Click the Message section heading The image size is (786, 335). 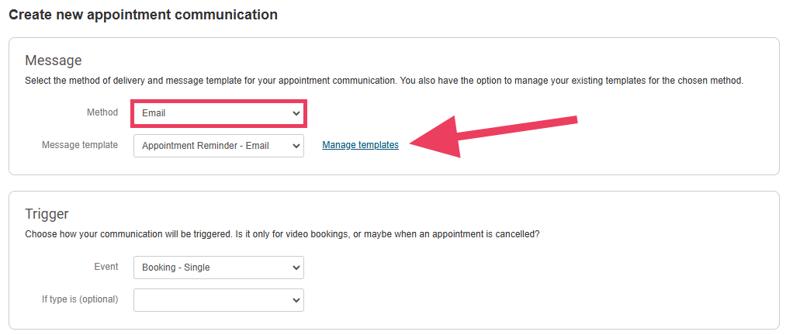click(x=54, y=60)
